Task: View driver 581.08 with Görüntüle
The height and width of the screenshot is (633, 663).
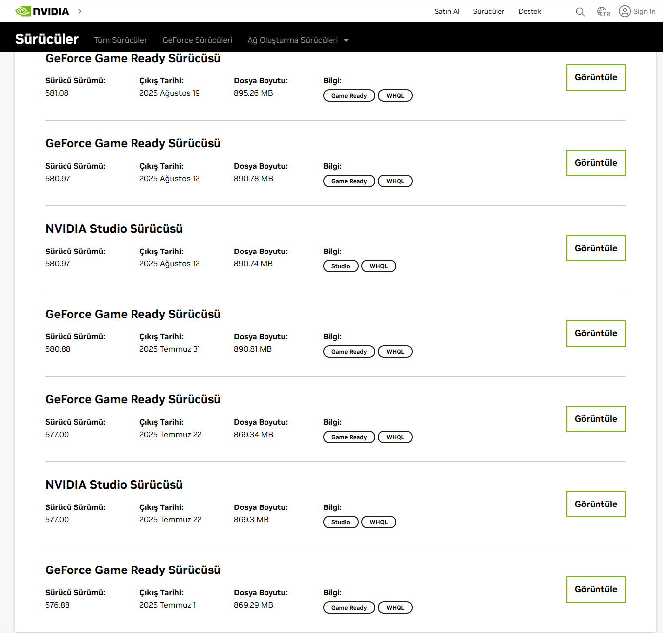Action: click(x=596, y=77)
